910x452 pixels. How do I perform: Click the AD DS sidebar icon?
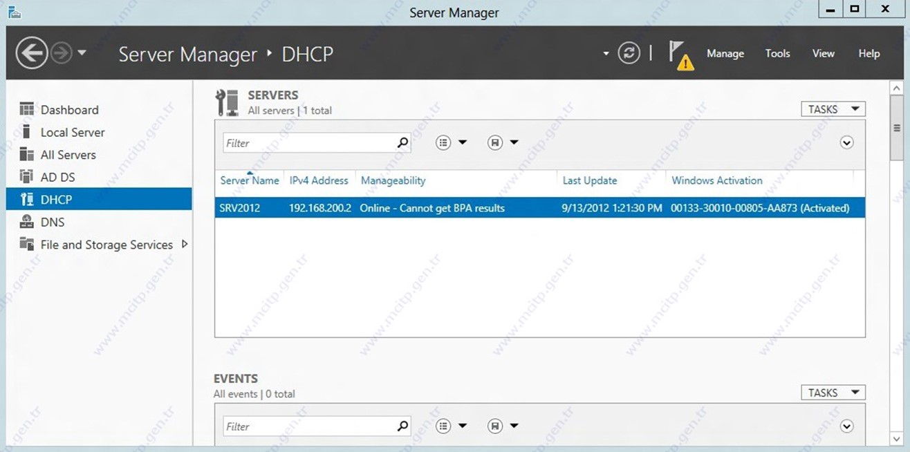click(26, 176)
